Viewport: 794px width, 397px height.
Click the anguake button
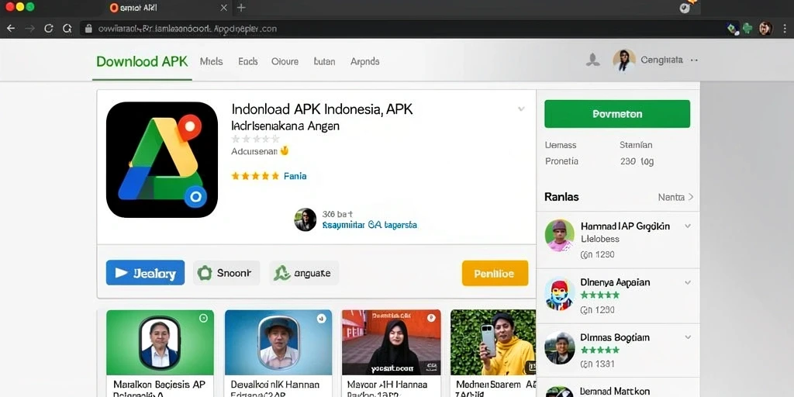304,273
